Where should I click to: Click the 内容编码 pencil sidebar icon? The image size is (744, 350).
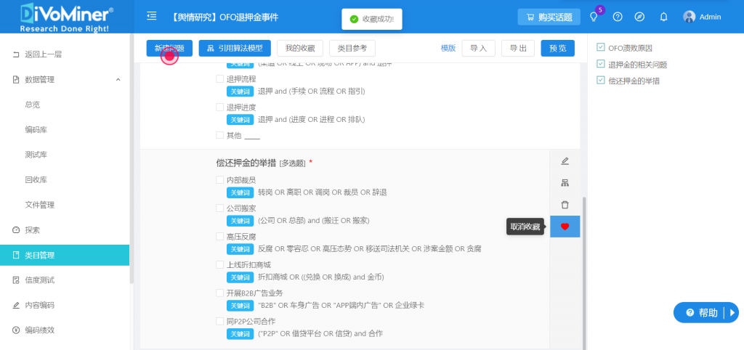tap(16, 306)
